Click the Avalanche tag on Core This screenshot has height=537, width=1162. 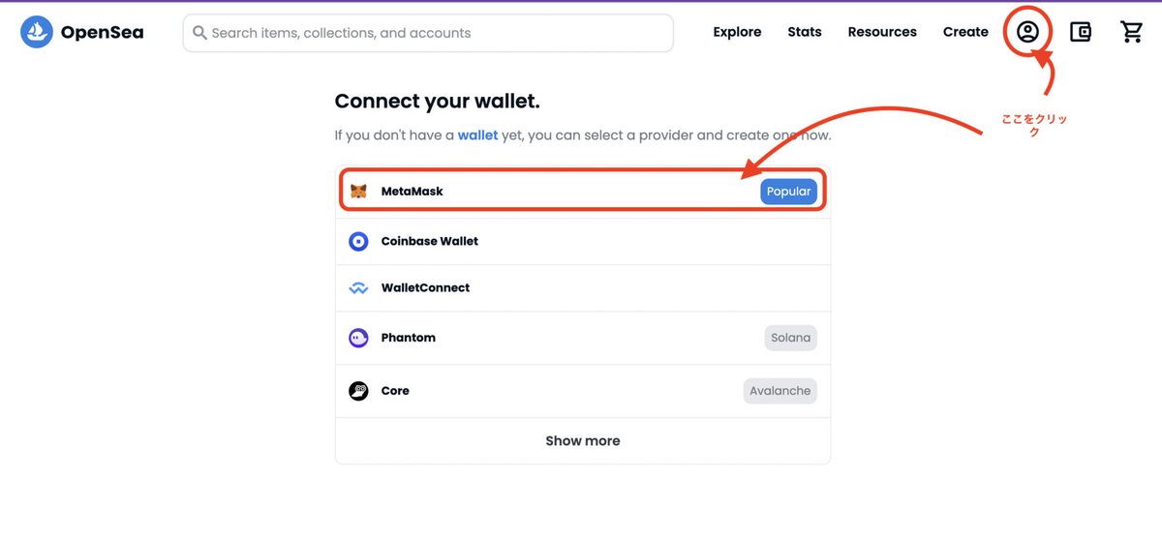click(x=780, y=391)
